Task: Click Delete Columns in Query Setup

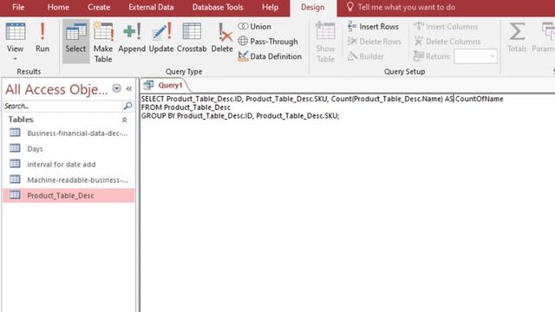Action: point(447,42)
